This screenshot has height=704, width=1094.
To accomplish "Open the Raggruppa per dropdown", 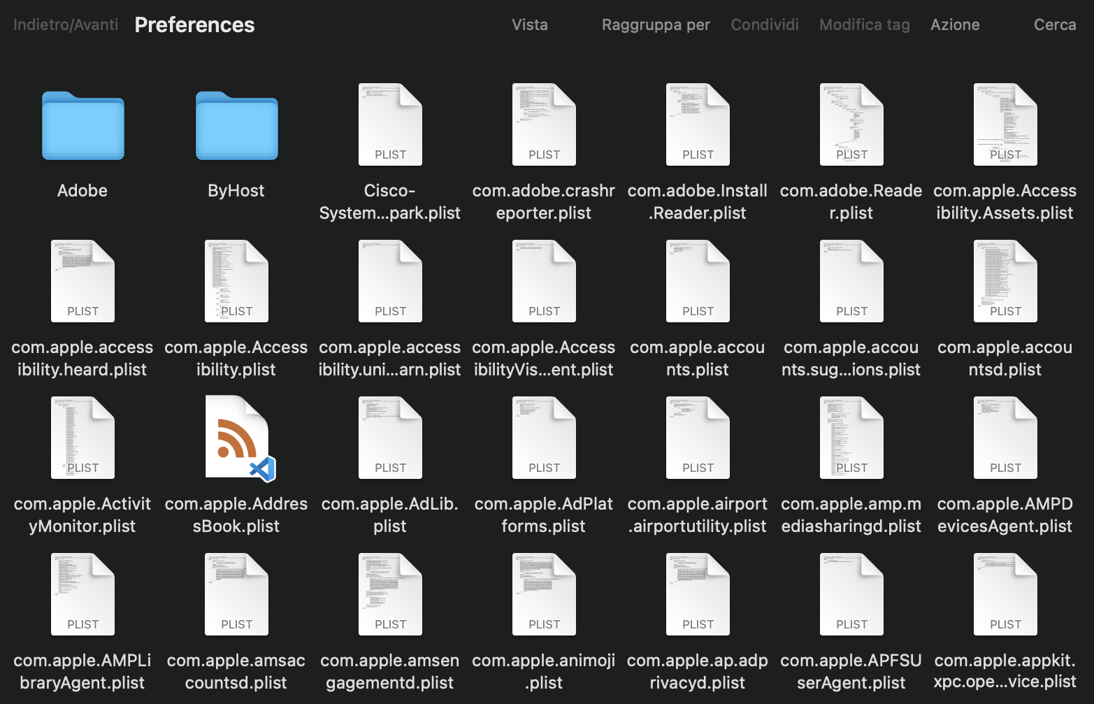I will tap(655, 24).
